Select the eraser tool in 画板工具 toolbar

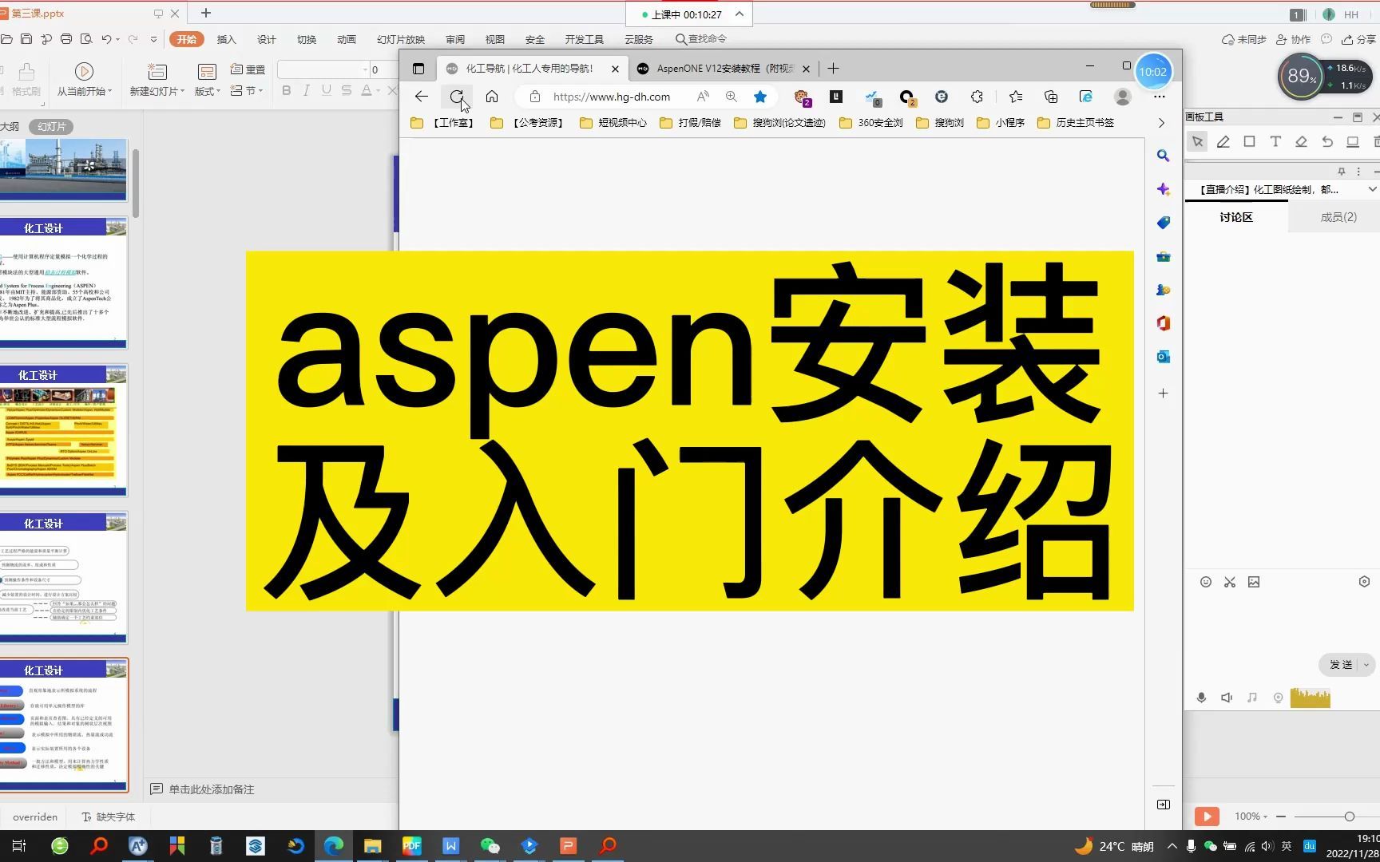tap(1302, 141)
